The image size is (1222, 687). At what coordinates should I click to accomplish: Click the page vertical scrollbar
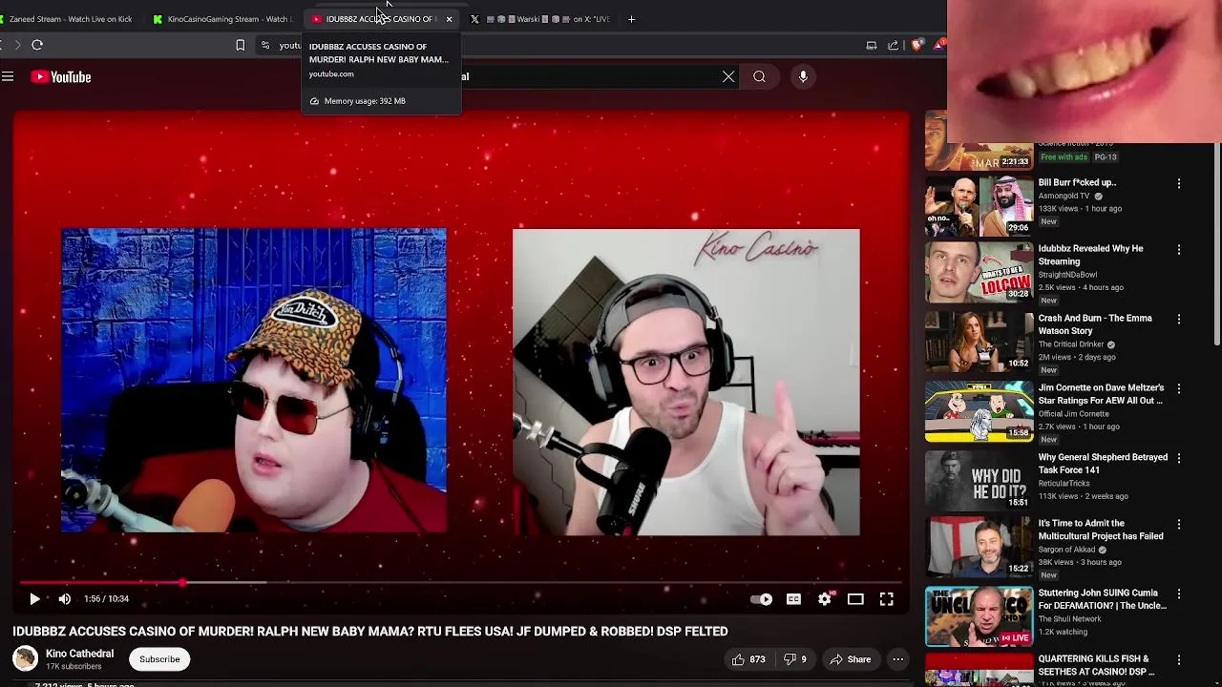[x=1216, y=243]
